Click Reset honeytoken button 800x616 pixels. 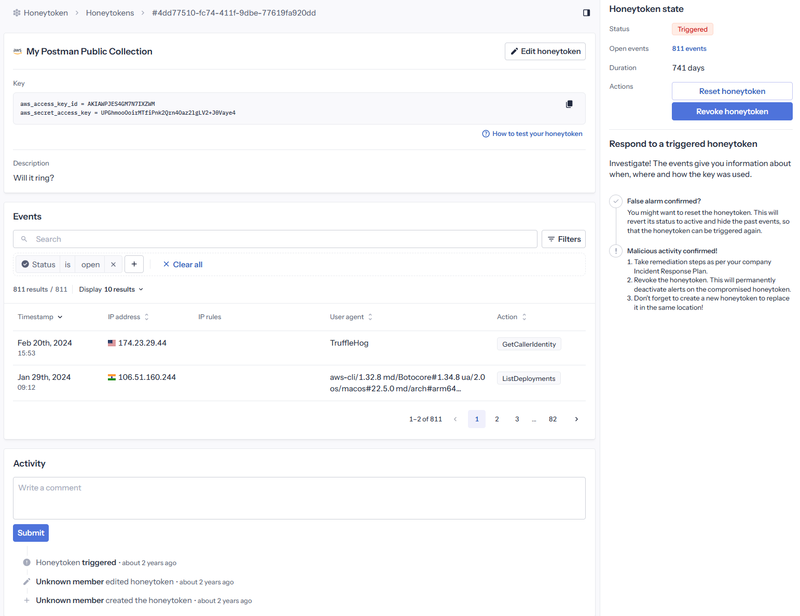(732, 91)
